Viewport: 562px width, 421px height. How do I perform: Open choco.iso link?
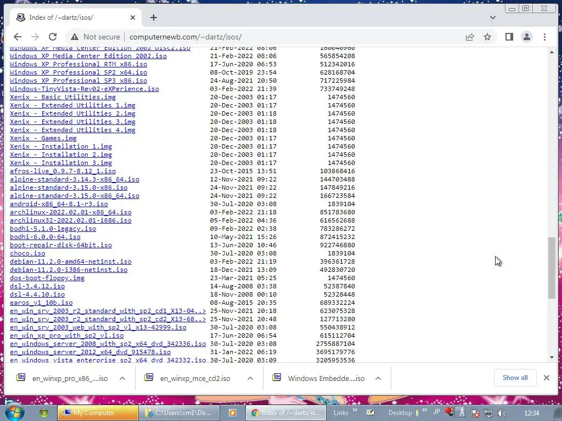pos(27,253)
